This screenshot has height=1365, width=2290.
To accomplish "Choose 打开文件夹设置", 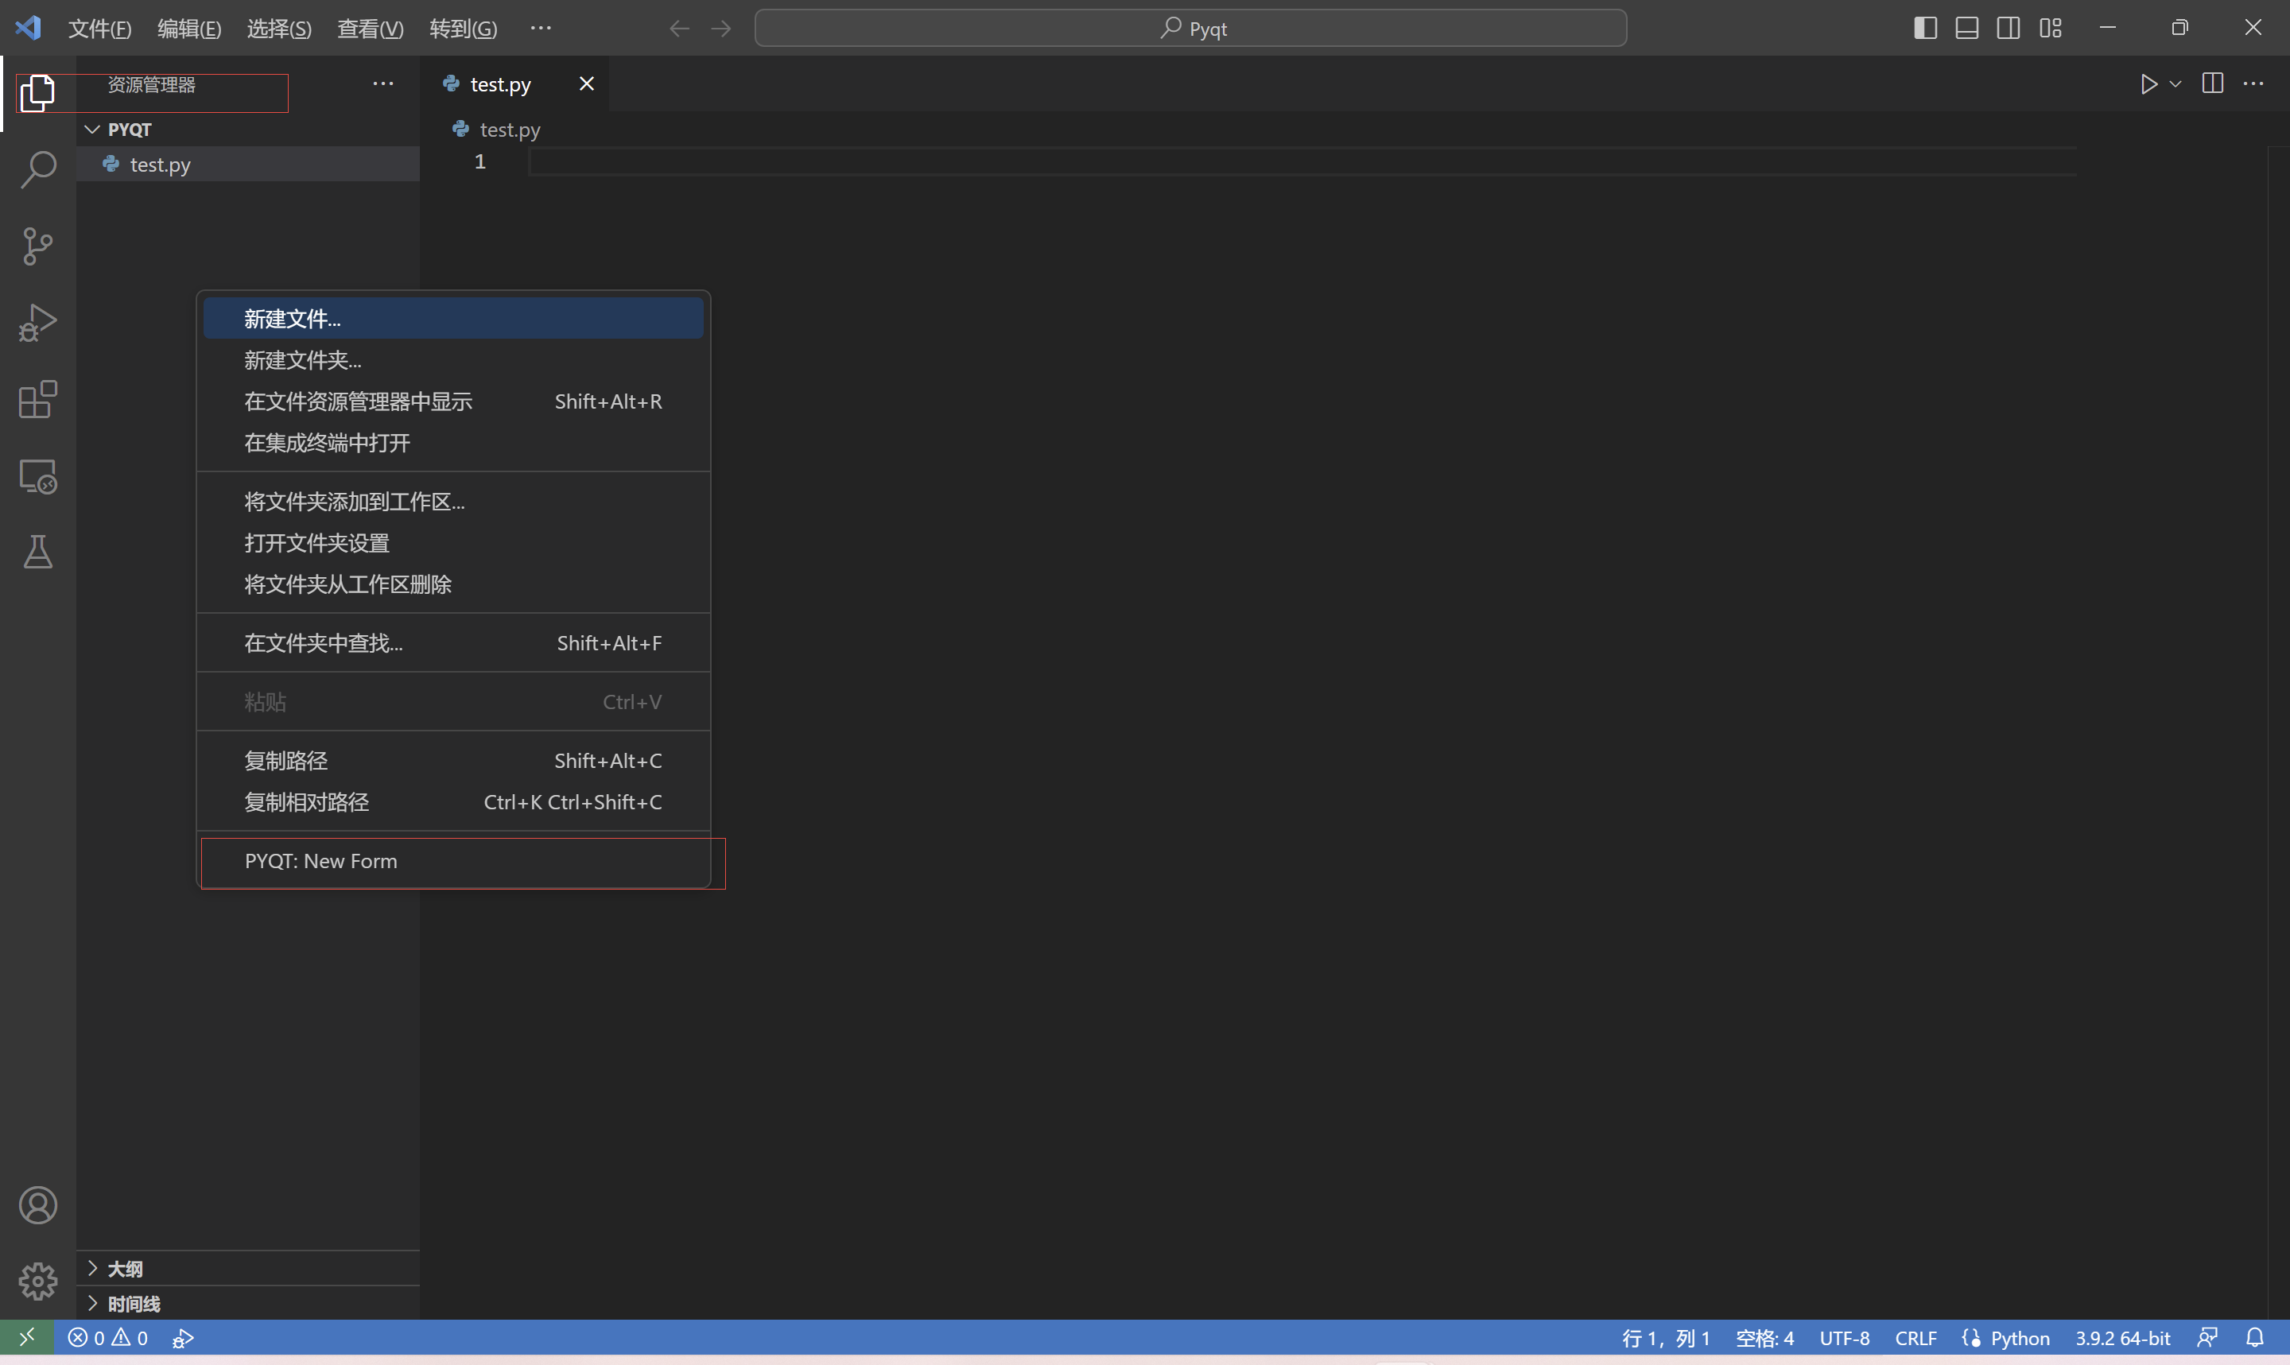I will [453, 543].
